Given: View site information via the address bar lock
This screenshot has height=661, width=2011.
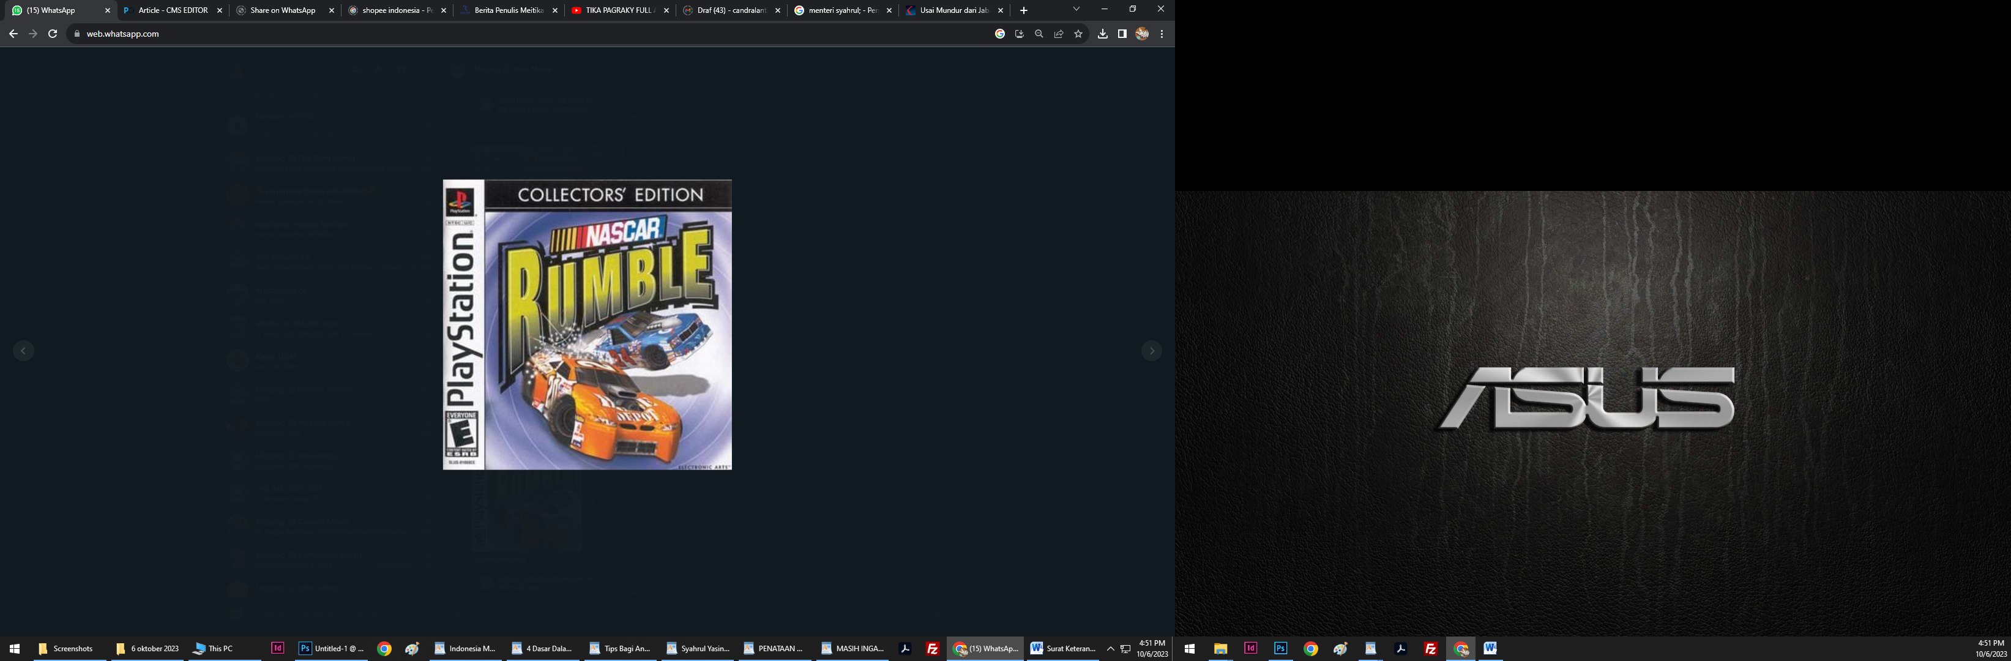Looking at the screenshot, I should tap(76, 34).
